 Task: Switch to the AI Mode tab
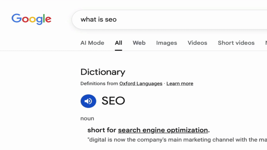pos(92,43)
